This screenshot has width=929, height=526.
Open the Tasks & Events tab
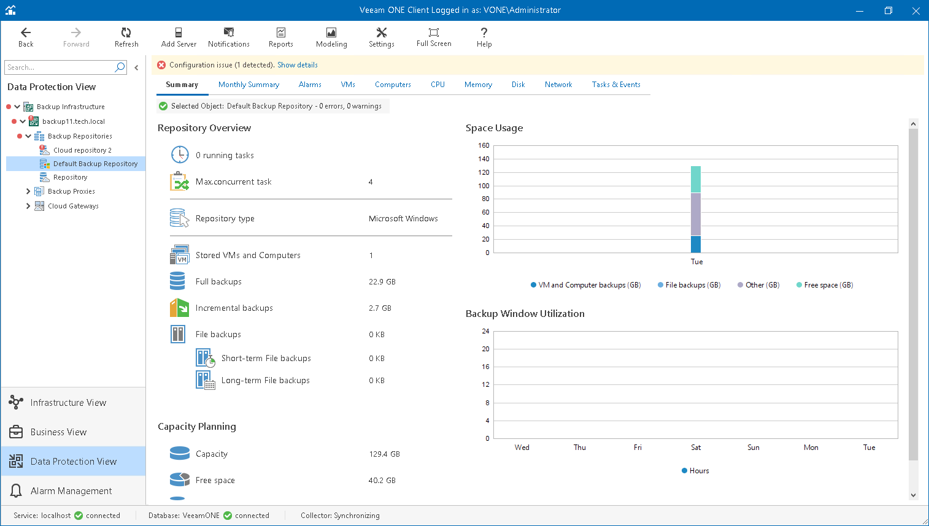click(x=615, y=85)
